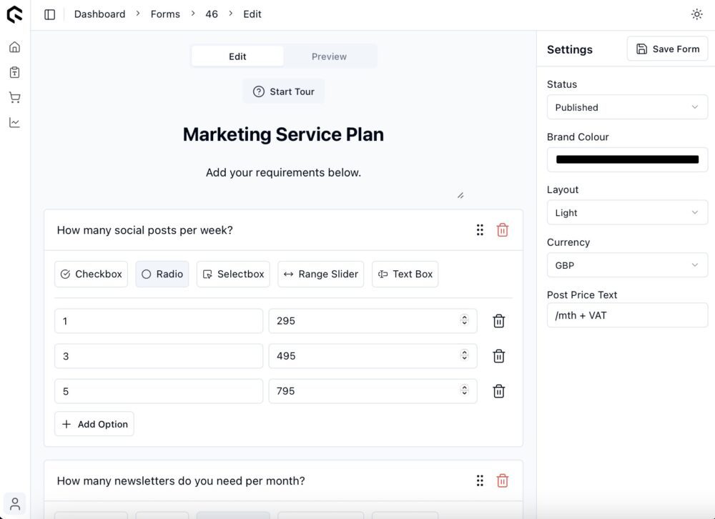Open the Forms clipboard sidebar icon
The width and height of the screenshot is (715, 519).
[x=14, y=72]
